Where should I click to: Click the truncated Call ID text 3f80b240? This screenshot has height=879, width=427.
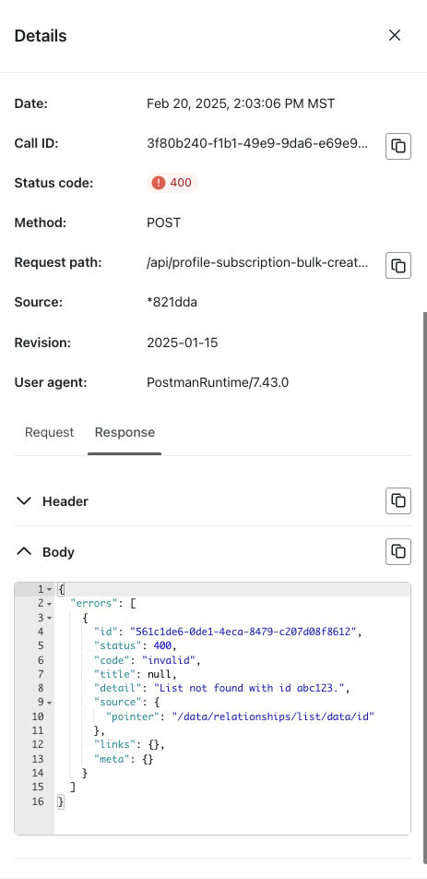click(257, 143)
